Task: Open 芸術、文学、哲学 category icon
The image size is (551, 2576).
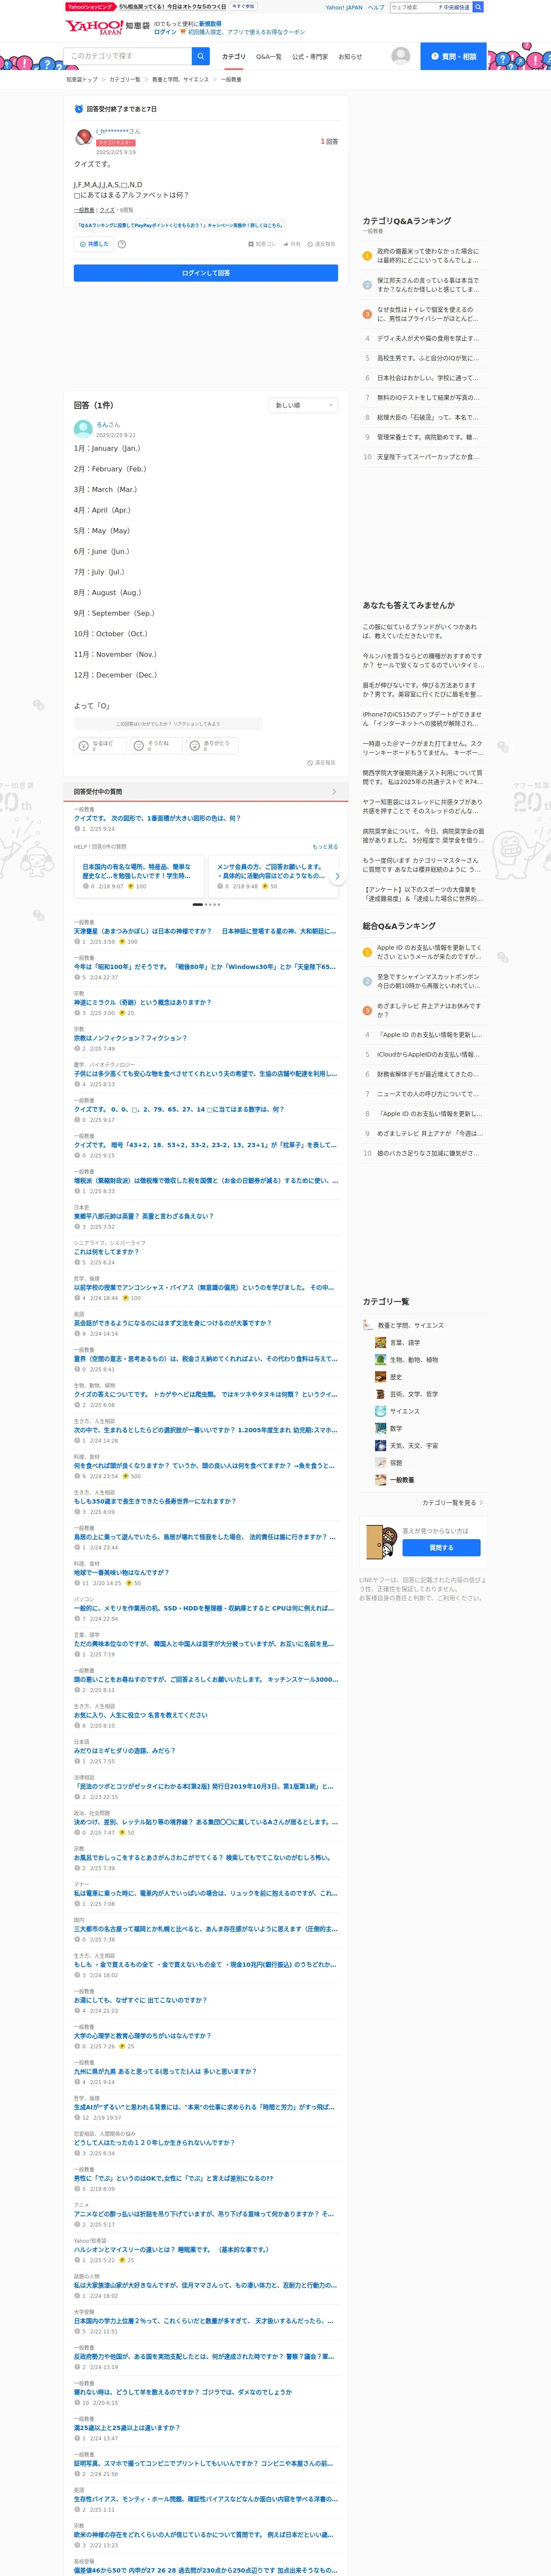Action: point(380,1394)
